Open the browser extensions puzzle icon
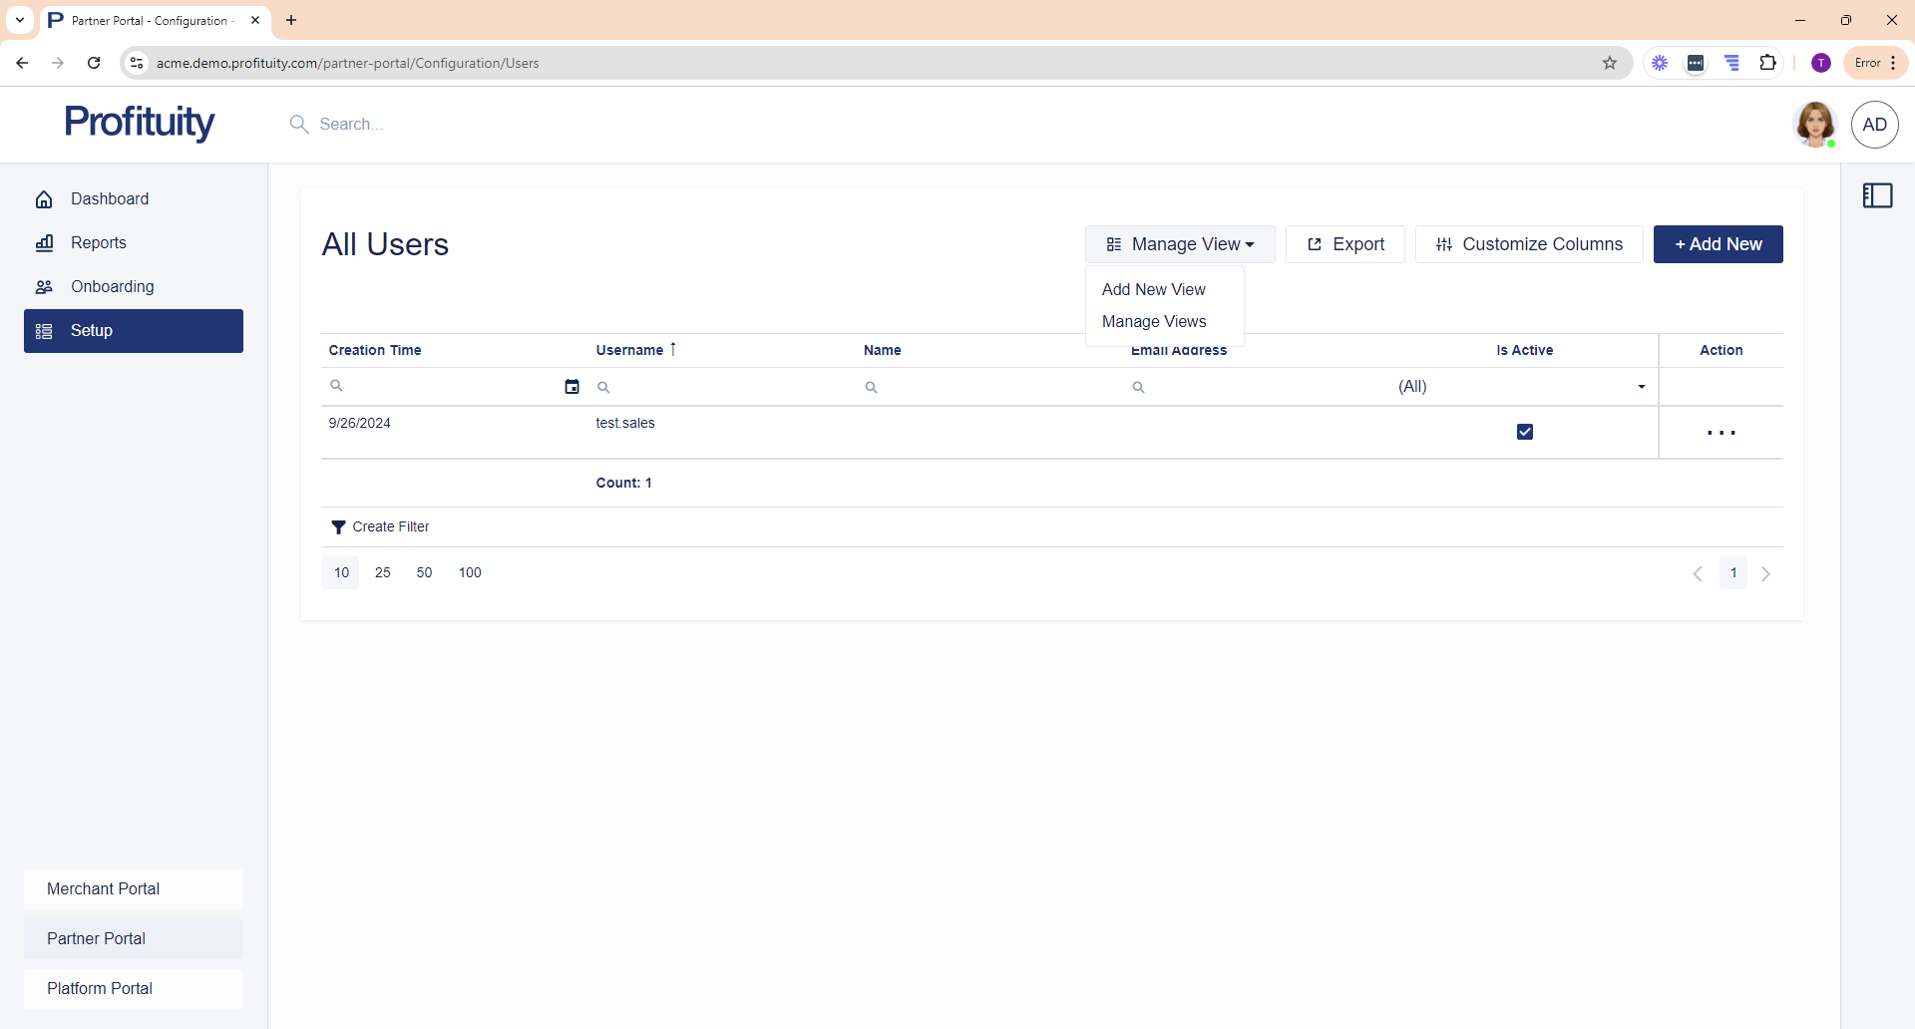The image size is (1915, 1029). pos(1767,63)
